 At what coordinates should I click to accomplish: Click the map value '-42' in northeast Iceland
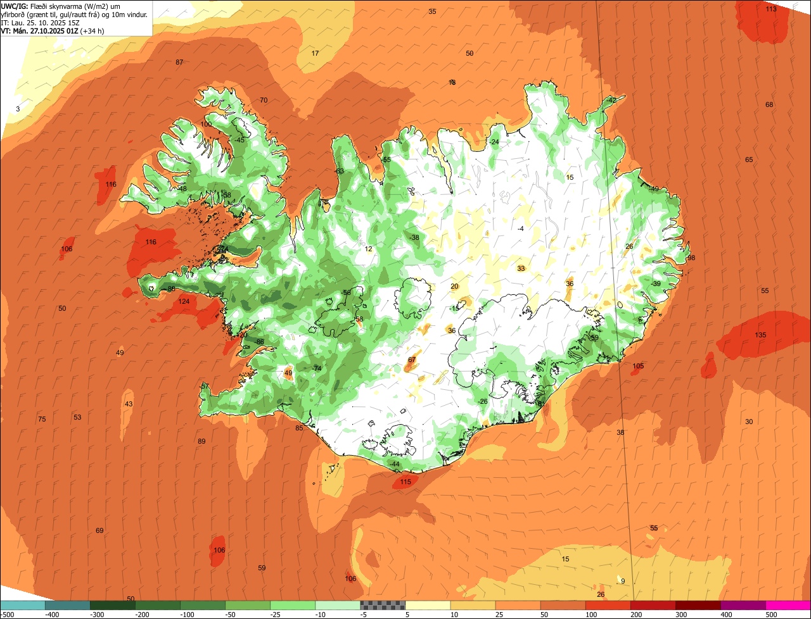tap(611, 101)
